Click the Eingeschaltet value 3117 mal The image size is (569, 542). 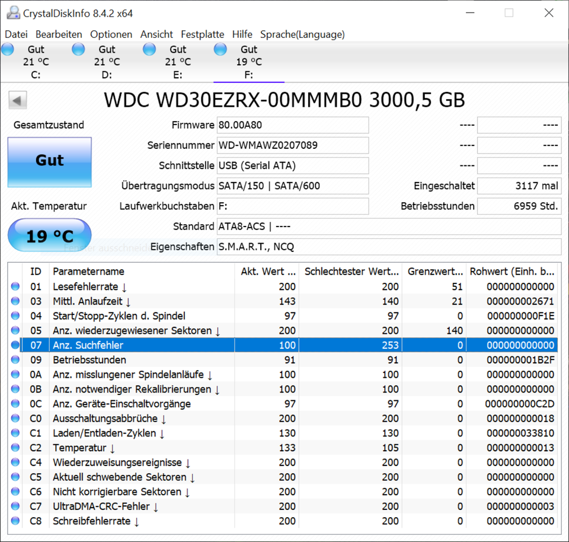519,186
